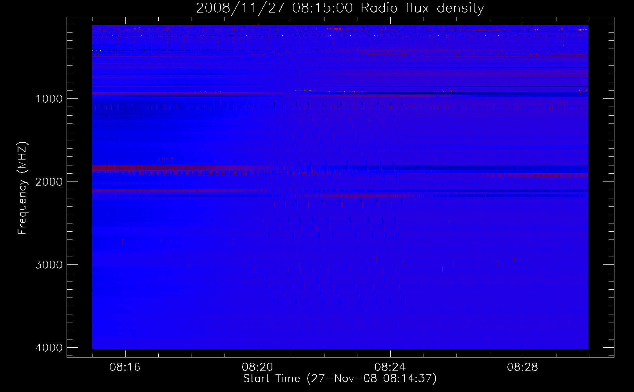Screen dimensions: 634x392
Task: Click the 'Frequency (MHZ)' axis label
Action: point(23,188)
